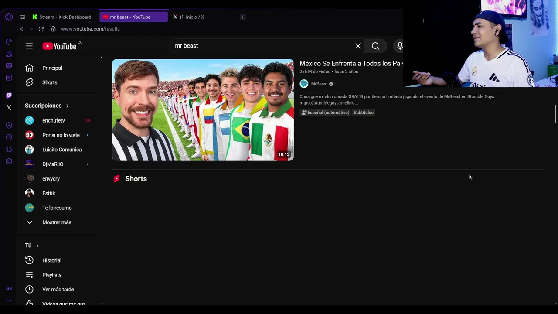Click the page vertical scrollbar thumb
Viewport: 558px width, 314px height.
[555, 114]
